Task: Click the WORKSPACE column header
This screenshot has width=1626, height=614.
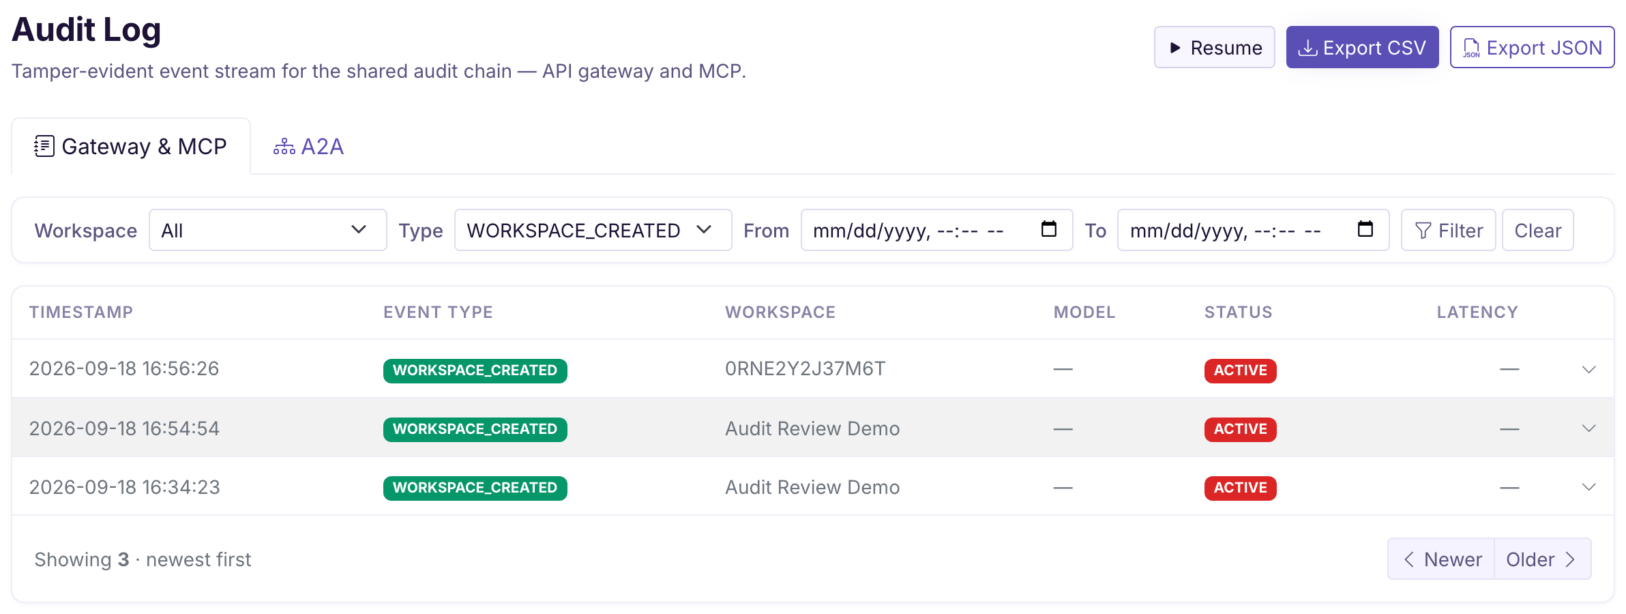Action: click(x=780, y=312)
